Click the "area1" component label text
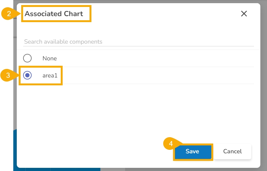This screenshot has height=171, width=267. coord(50,76)
